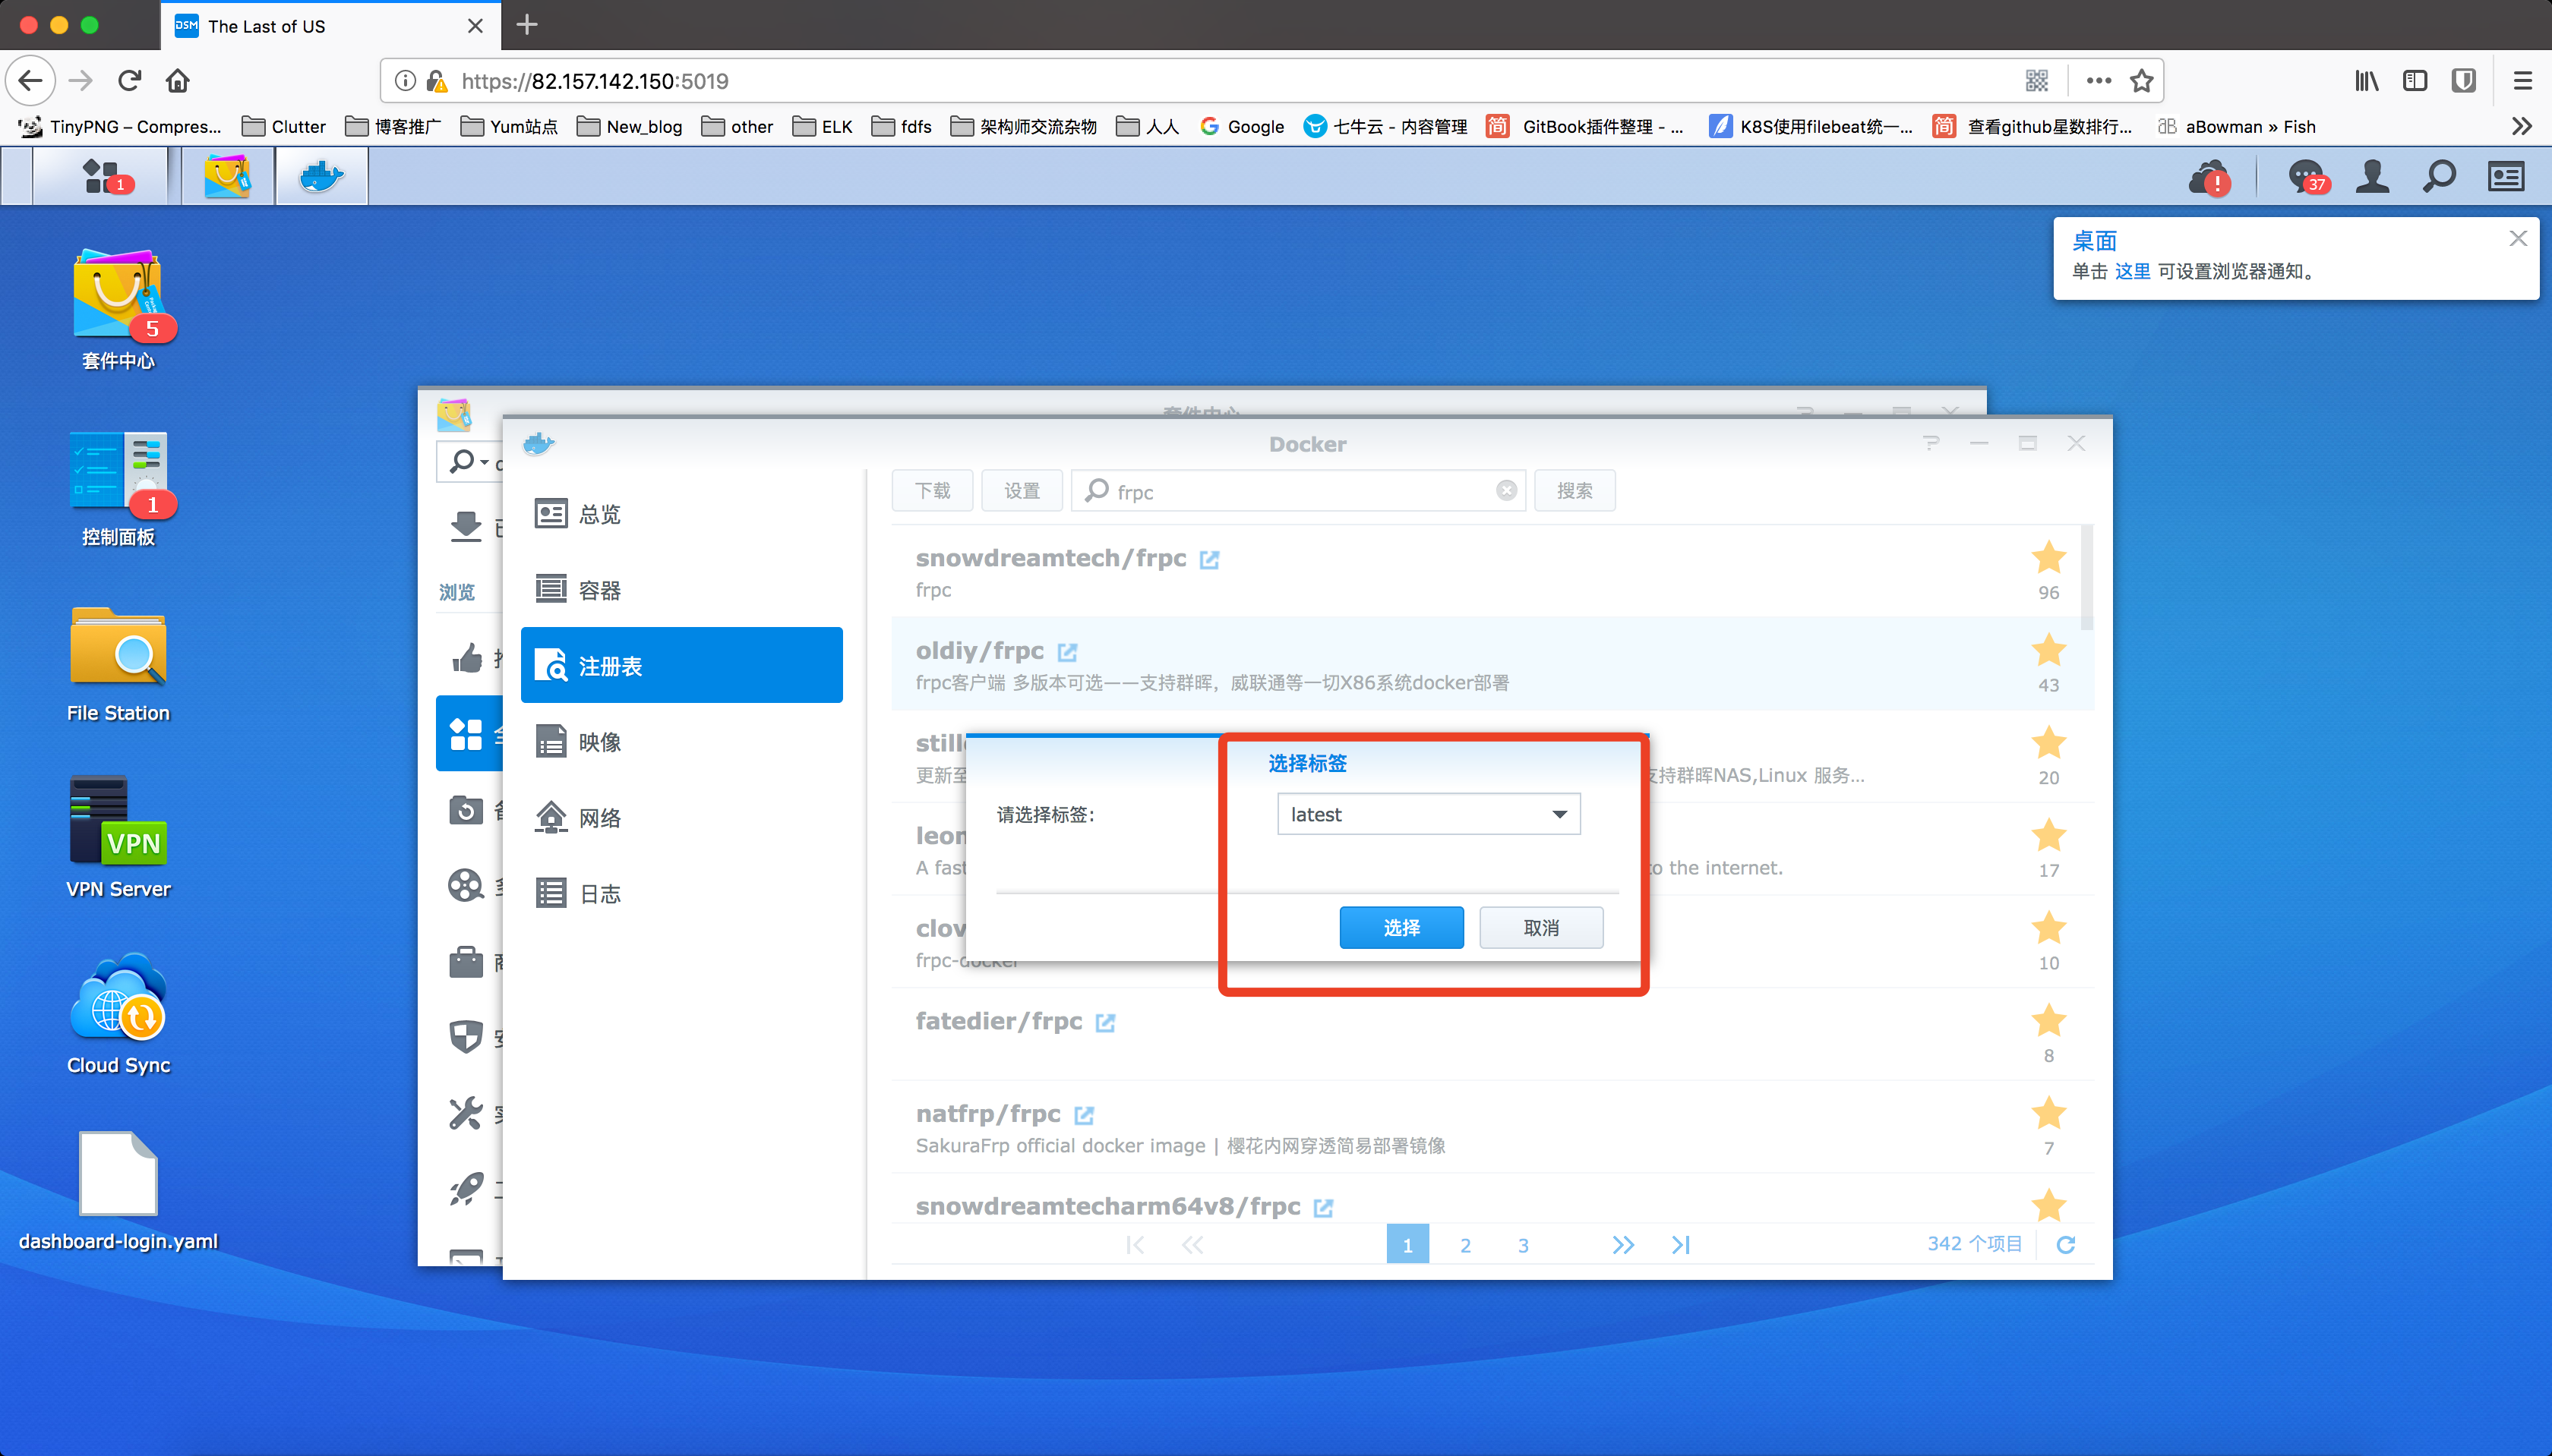
Task: Open the 容器 (Container) section
Action: click(599, 590)
